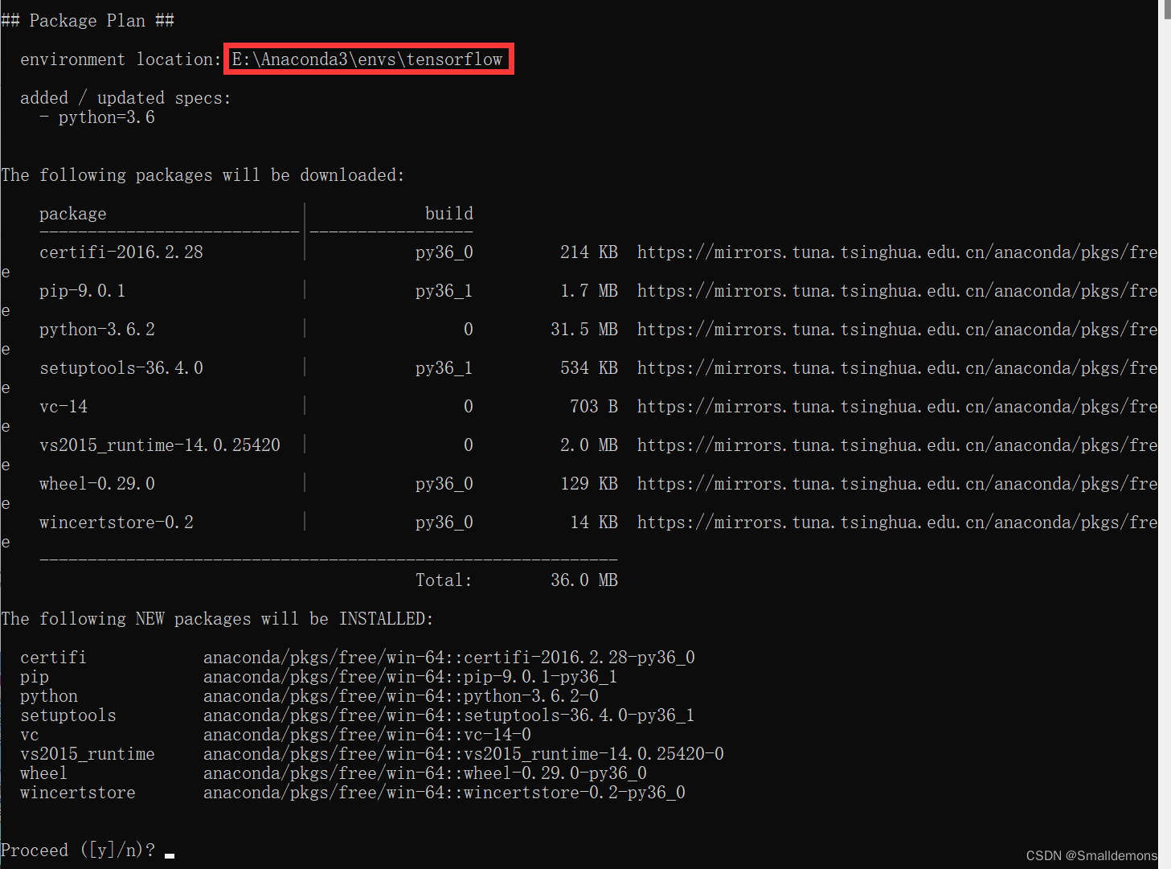Click the path E:\Anaconda3\envs\tensorflow
The width and height of the screenshot is (1171, 869).
coord(367,59)
